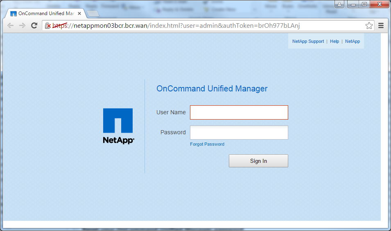Focus the User Name input field
Screen dimensions: 391x231
pos(239,112)
